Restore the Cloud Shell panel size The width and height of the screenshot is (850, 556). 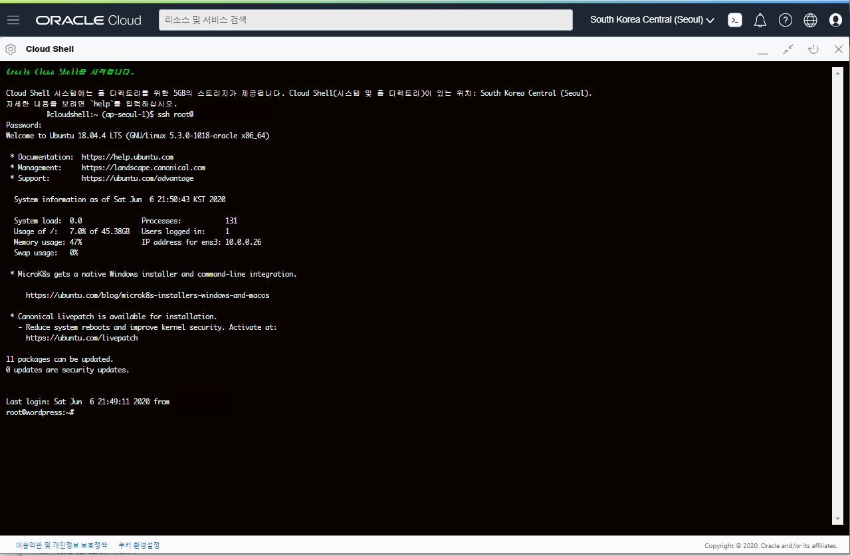(788, 49)
